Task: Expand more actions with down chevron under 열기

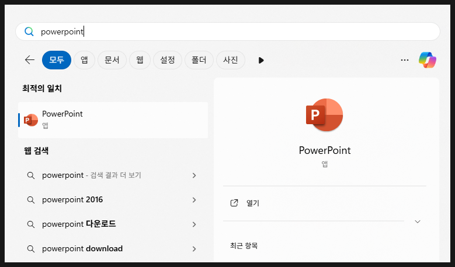Action: coord(418,222)
